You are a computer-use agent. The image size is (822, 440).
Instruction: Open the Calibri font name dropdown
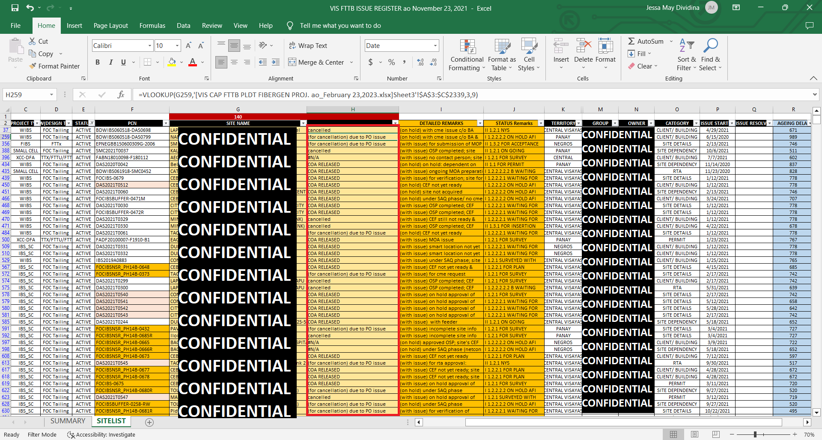pos(150,45)
